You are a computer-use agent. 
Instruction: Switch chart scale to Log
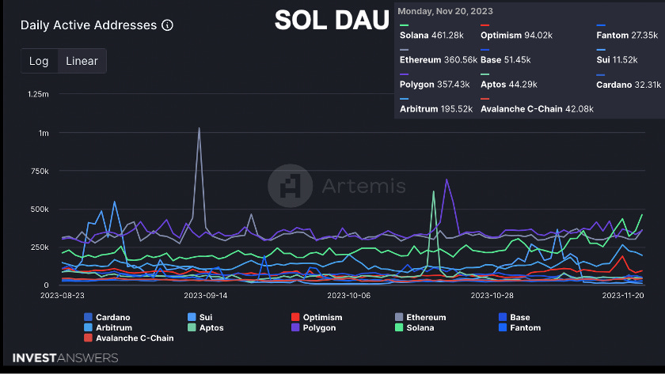39,61
